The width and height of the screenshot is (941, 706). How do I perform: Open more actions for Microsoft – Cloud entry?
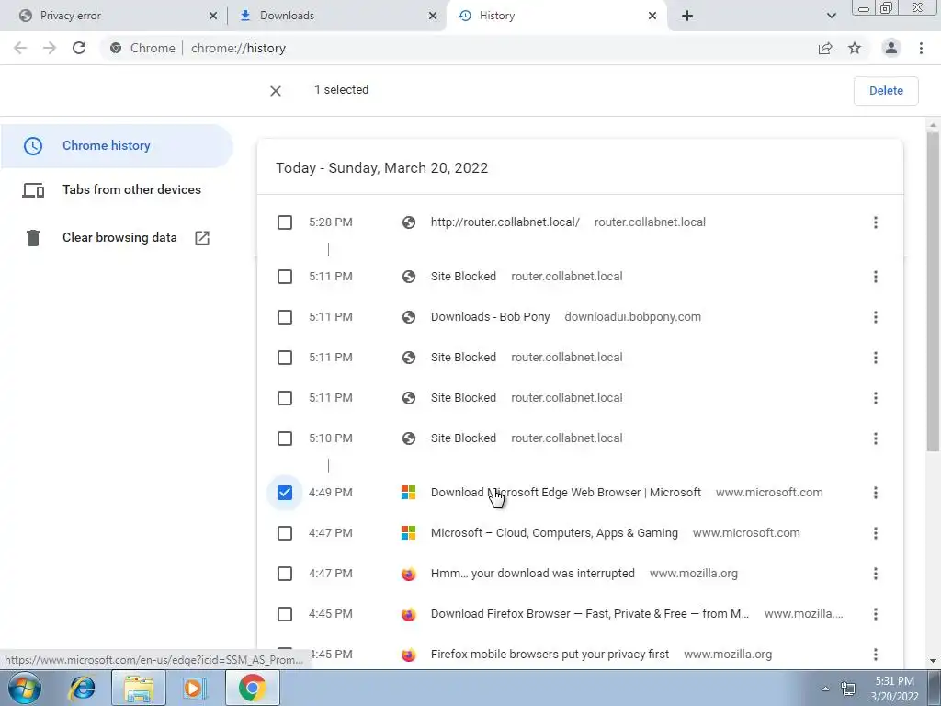pos(876,533)
